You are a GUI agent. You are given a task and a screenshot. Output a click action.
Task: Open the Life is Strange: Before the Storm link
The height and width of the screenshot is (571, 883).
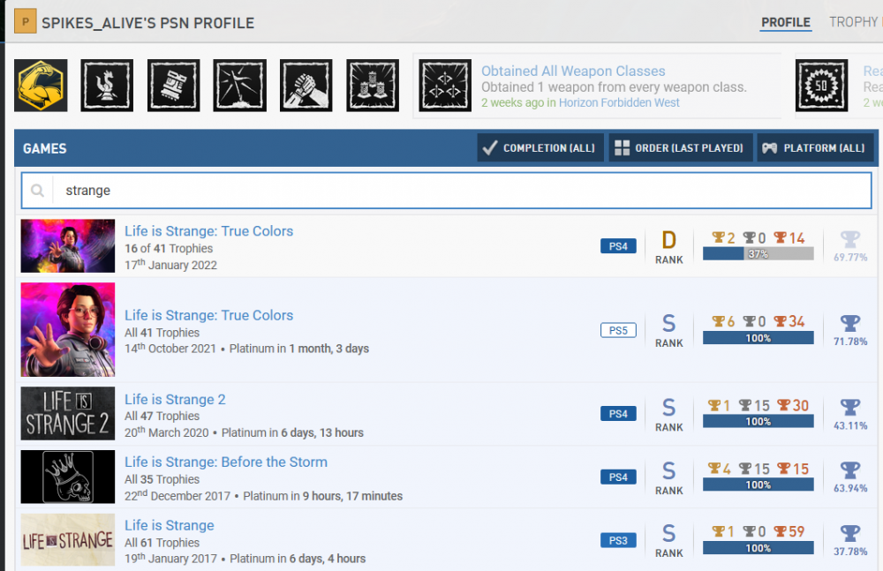[225, 462]
